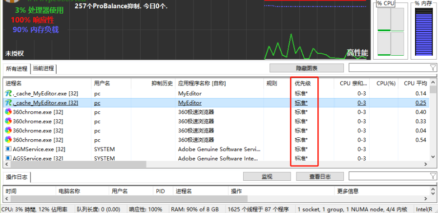Sort by the 进程名 column in the process list
Screen dimensions: 438x213
click(47, 84)
